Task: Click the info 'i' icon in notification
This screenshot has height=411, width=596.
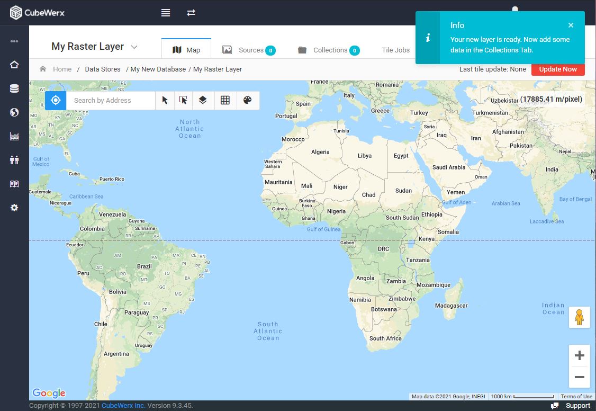Action: (428, 38)
